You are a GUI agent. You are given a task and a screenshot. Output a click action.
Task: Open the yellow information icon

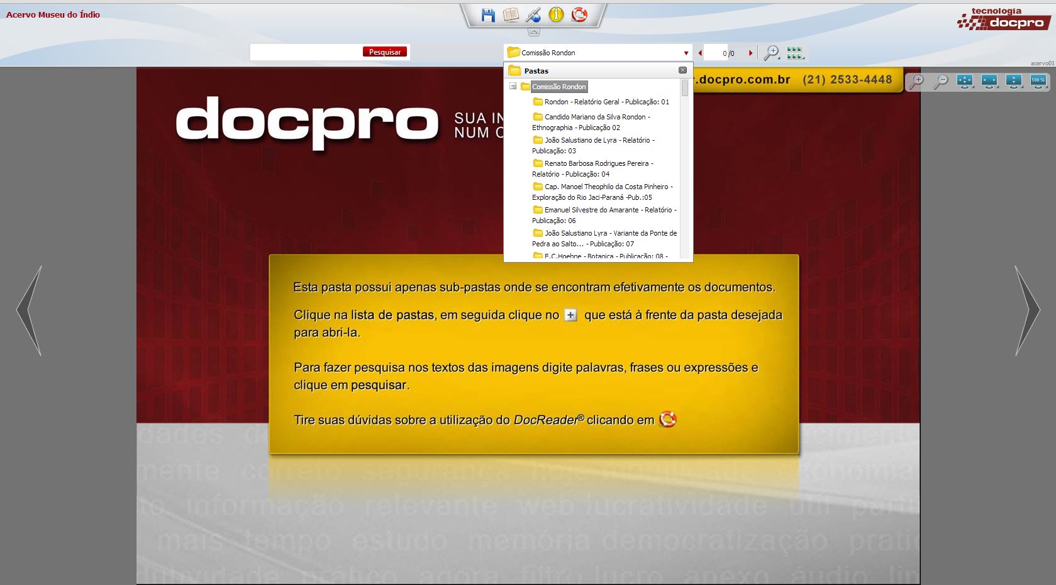coord(556,15)
